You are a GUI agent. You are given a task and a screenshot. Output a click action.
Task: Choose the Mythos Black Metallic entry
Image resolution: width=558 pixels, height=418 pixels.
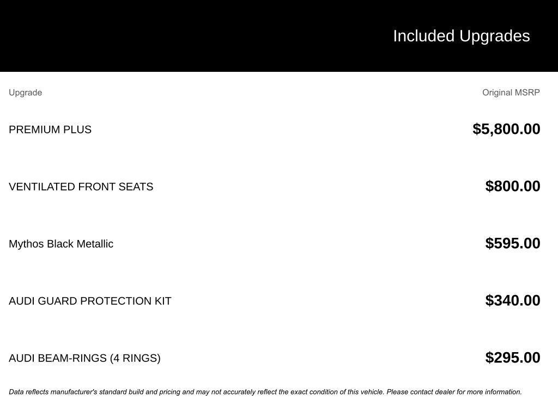click(61, 244)
